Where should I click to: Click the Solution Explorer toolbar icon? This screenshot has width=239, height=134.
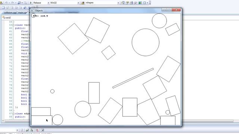click(x=123, y=3)
